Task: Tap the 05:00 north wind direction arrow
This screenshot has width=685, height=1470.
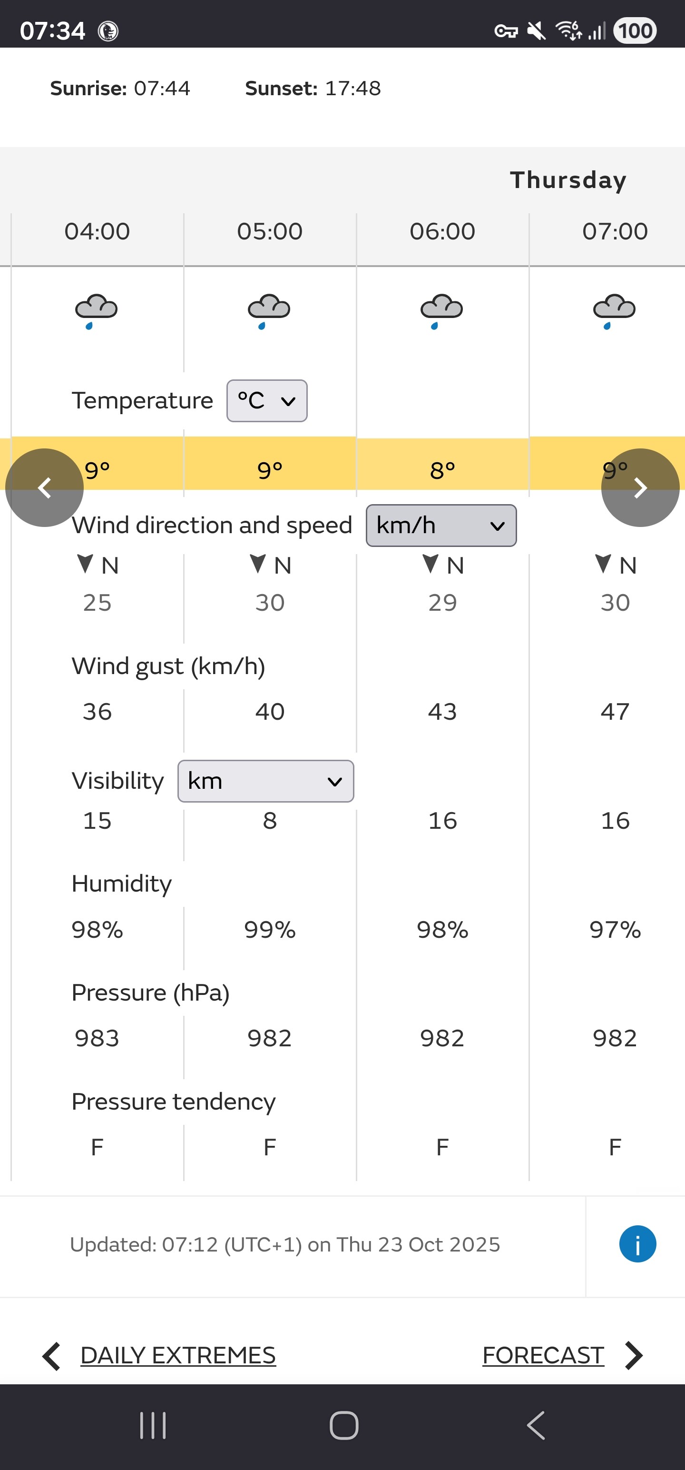Action: 258,564
